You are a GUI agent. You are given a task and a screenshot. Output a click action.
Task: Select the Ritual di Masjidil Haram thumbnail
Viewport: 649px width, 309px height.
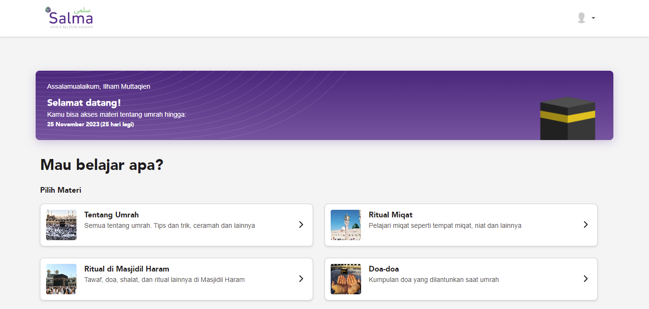pos(61,279)
